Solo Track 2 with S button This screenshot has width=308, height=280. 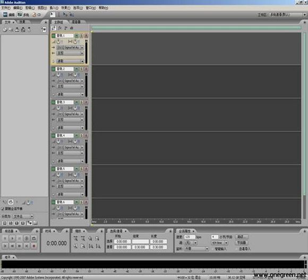[x=81, y=69]
